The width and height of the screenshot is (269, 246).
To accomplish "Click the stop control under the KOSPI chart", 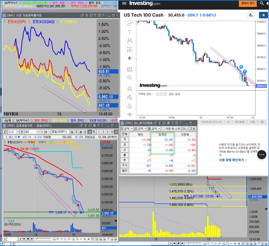I will 28,239.
